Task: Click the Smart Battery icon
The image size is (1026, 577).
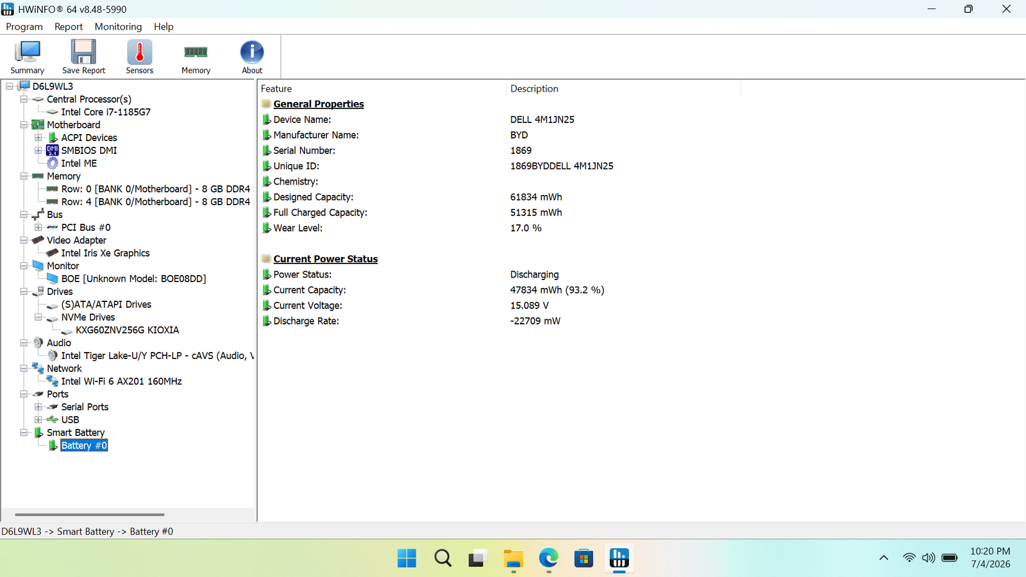Action: [38, 433]
